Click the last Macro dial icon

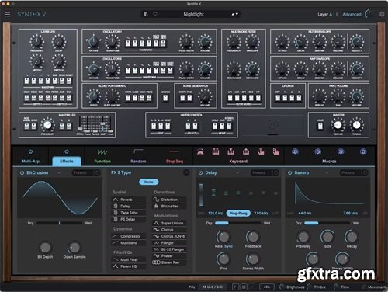point(363,151)
